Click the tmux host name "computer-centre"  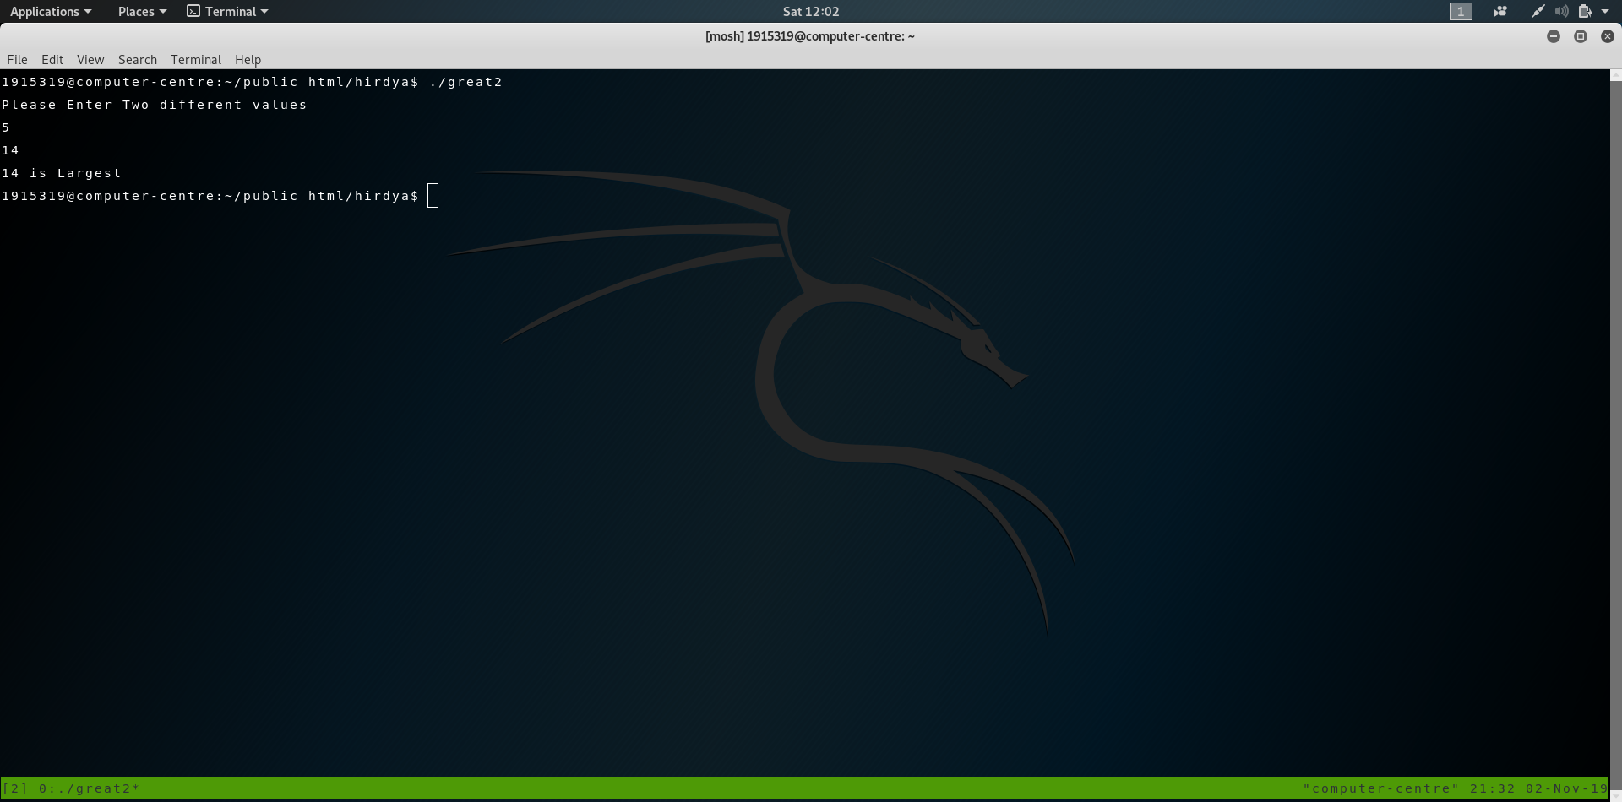1381,788
